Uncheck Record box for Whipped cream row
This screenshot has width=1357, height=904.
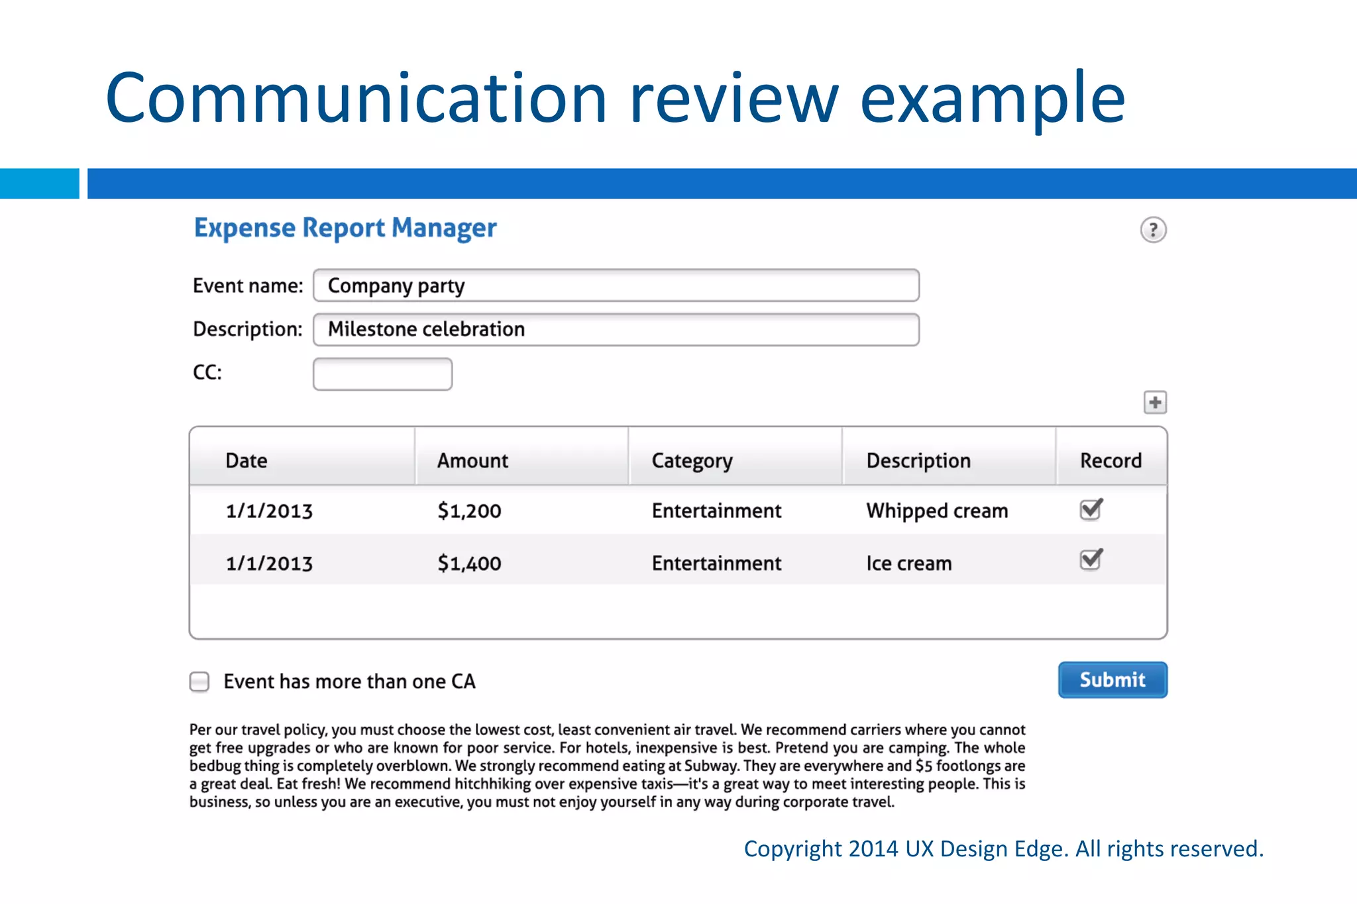pyautogui.click(x=1091, y=509)
